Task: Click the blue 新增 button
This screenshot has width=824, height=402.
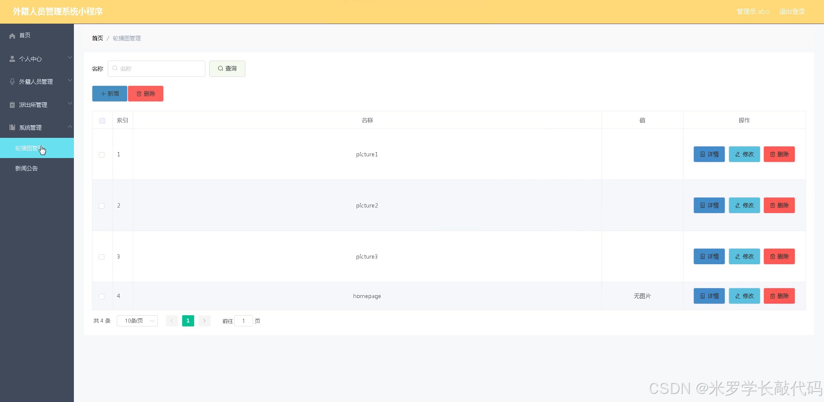Action: 110,94
